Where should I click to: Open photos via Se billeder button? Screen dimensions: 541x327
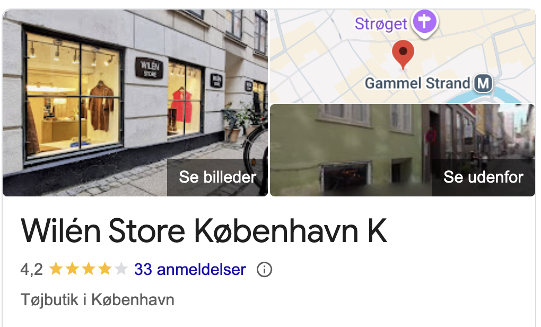click(217, 177)
